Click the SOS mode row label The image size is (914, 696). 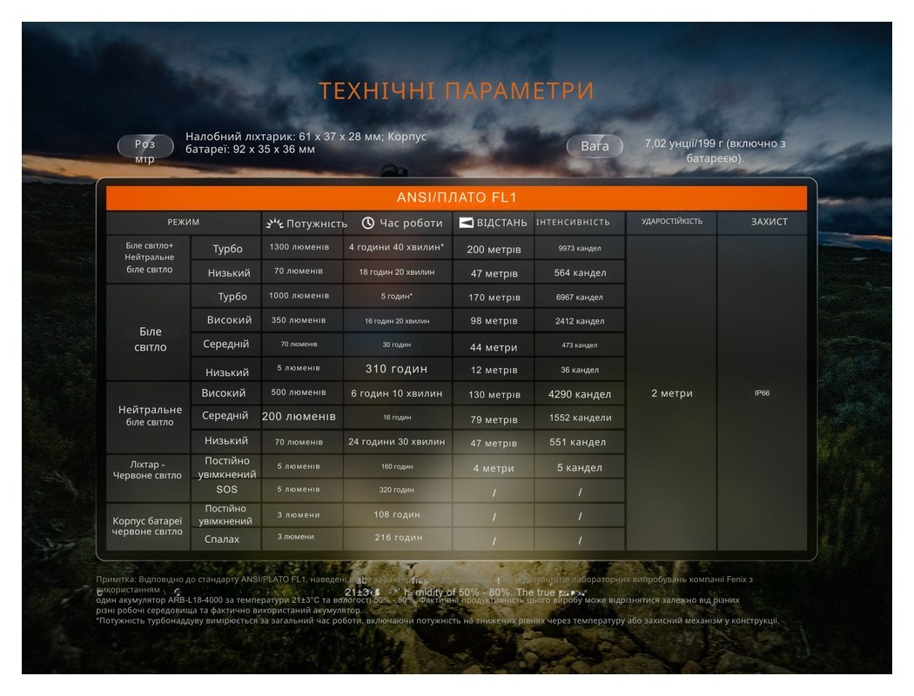[x=226, y=490]
